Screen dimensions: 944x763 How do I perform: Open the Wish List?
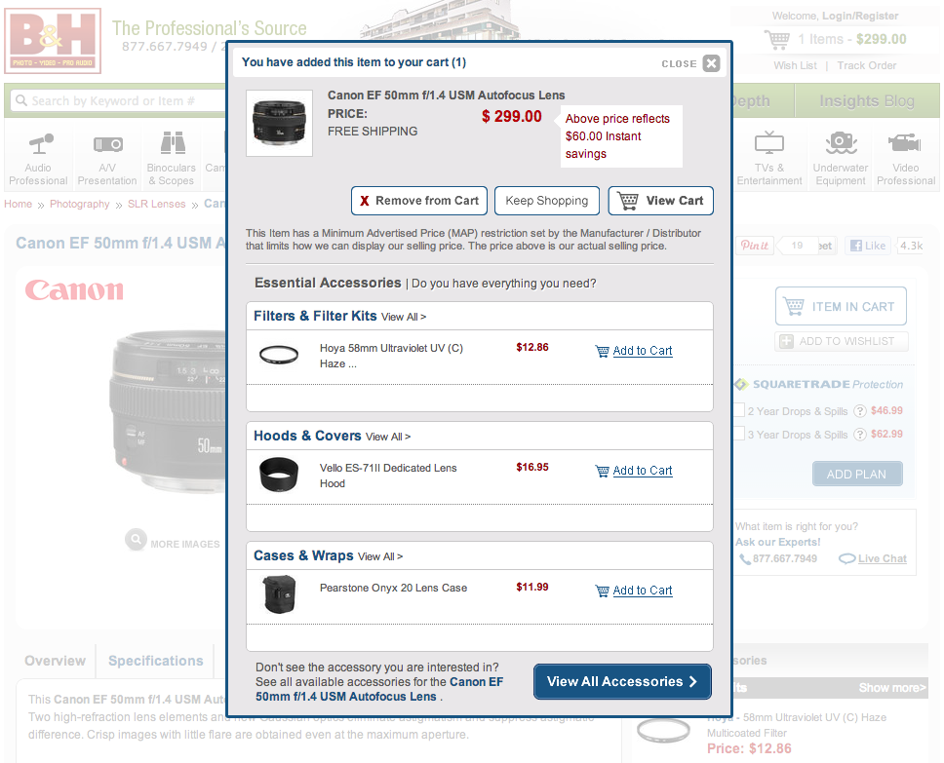[795, 65]
